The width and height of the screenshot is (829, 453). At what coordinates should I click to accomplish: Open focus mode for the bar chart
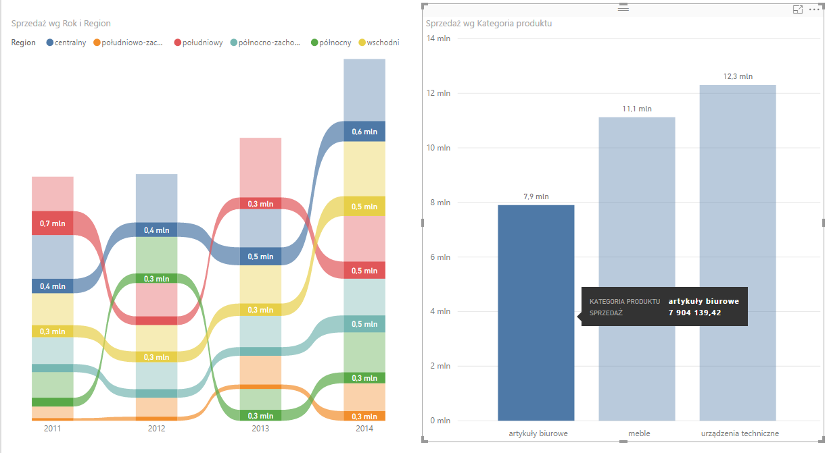click(x=798, y=9)
